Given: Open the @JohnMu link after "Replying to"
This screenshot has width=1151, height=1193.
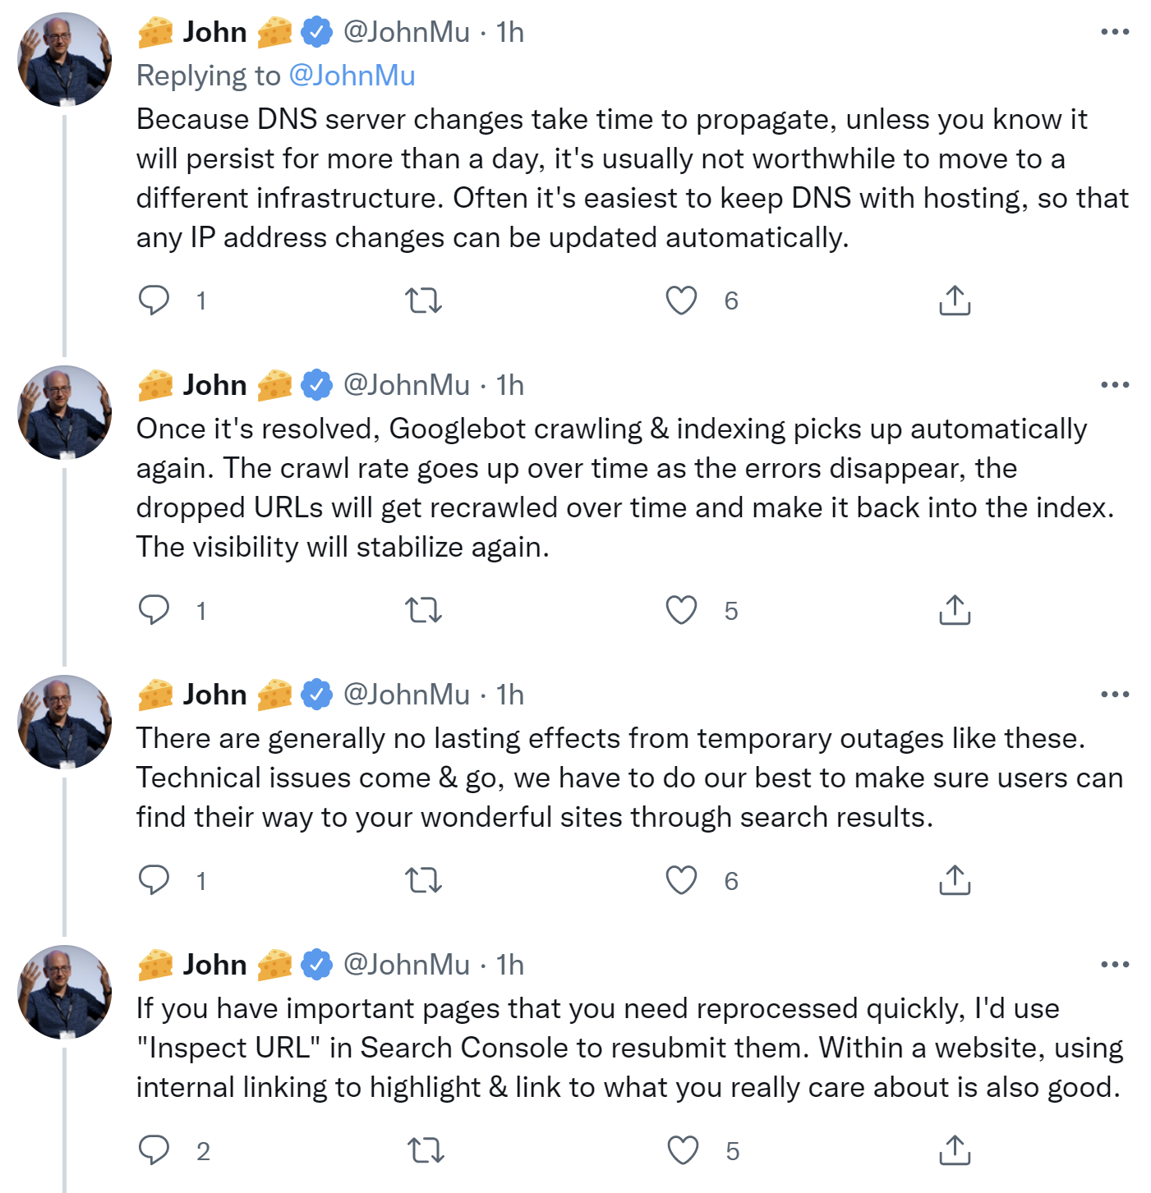Looking at the screenshot, I should pos(352,76).
